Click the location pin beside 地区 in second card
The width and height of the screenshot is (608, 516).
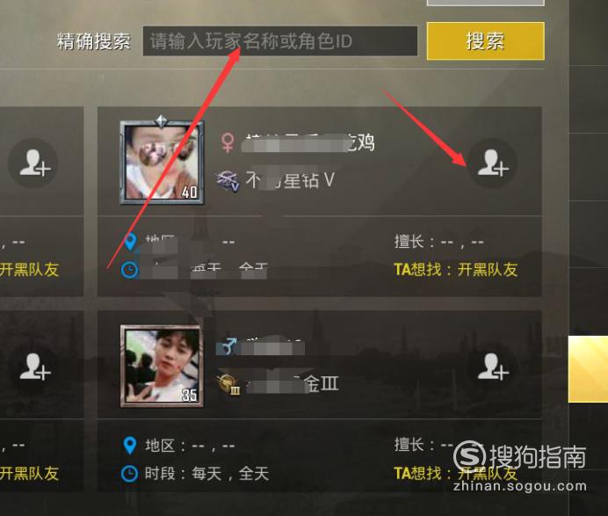click(x=129, y=446)
